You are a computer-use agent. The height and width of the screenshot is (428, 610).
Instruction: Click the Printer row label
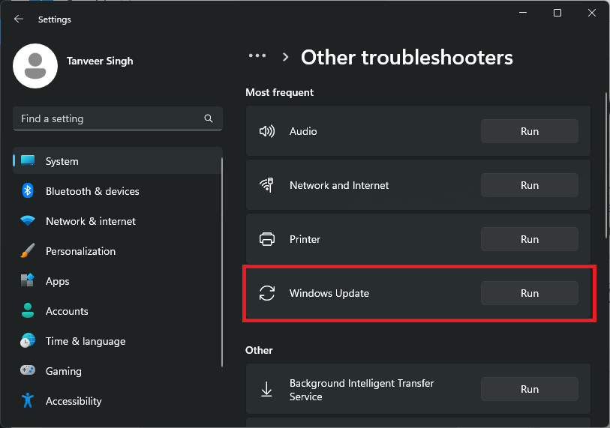[305, 239]
